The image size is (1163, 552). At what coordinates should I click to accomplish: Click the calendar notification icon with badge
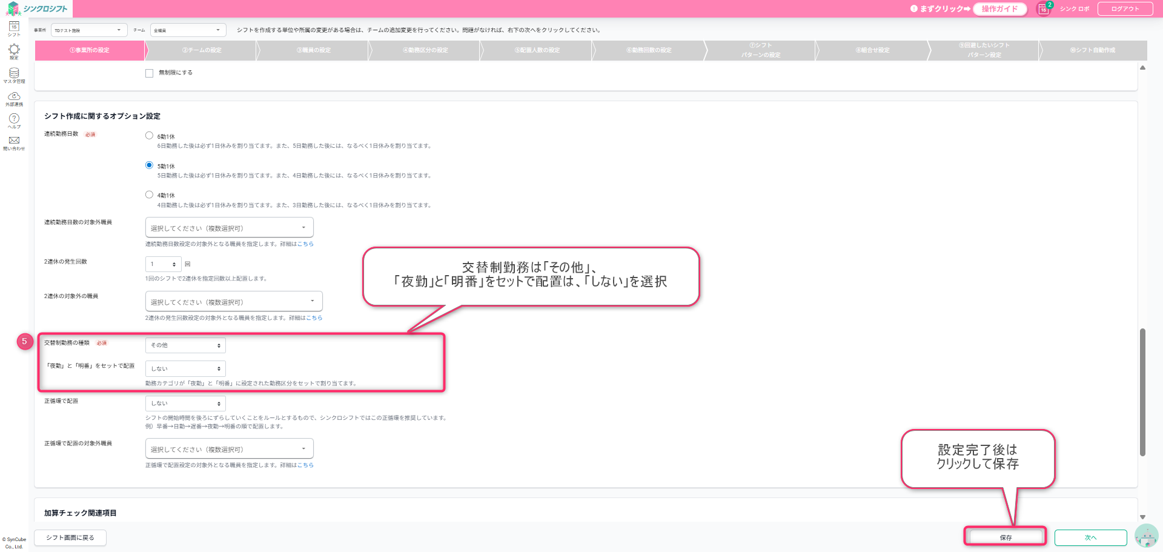point(1043,9)
